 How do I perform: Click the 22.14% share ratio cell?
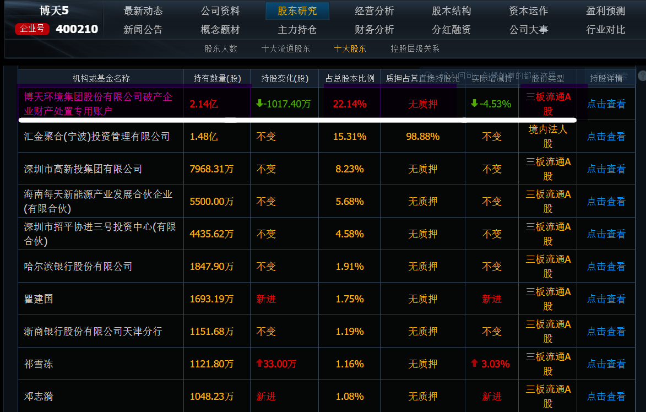coord(350,104)
